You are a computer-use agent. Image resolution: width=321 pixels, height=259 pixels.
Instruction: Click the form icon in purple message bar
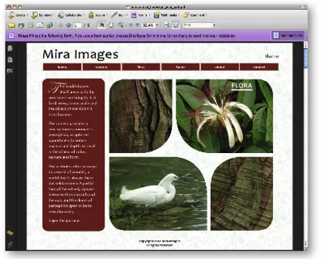(11, 36)
